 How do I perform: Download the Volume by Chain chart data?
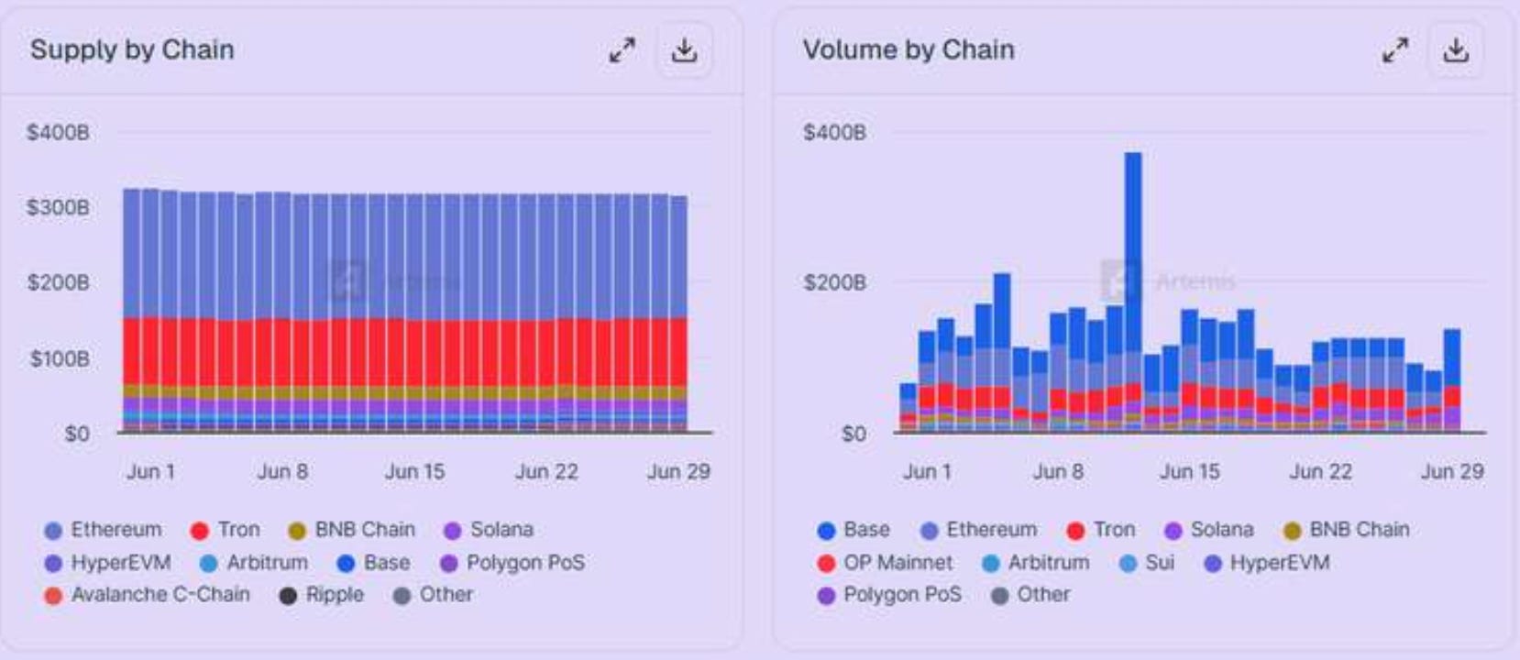[1456, 50]
